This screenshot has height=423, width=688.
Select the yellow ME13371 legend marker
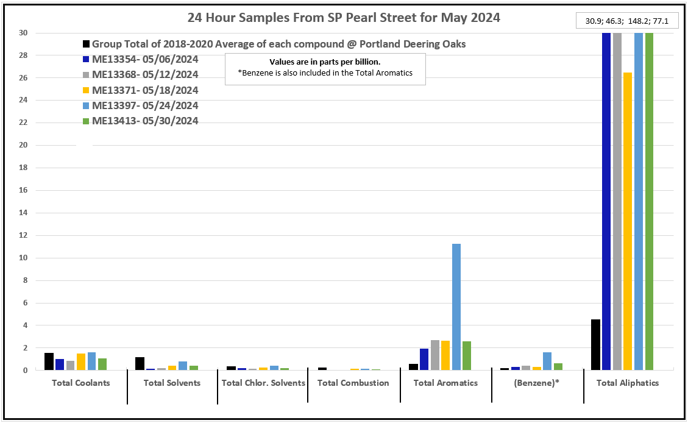coord(87,90)
